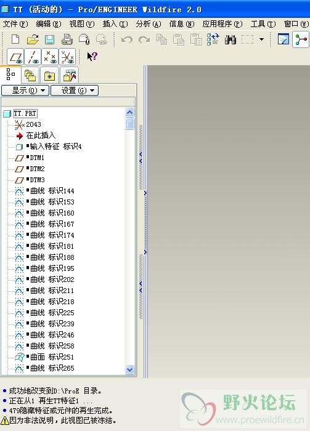Switch to the Folder Browser tab
Image resolution: width=310 pixels, height=431 pixels.
click(x=30, y=75)
